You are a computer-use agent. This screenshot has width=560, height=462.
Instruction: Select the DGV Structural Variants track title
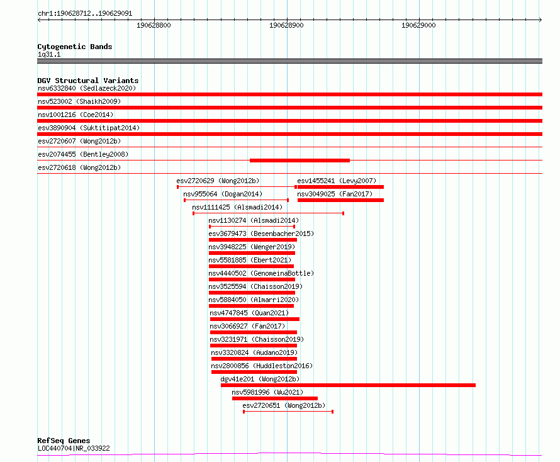pyautogui.click(x=88, y=81)
